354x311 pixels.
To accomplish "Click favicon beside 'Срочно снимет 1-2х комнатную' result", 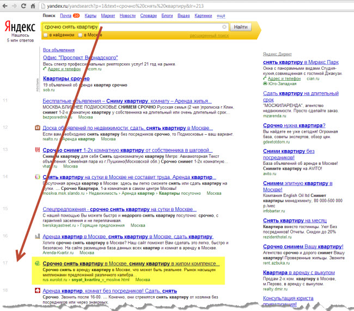I will coord(38,149).
